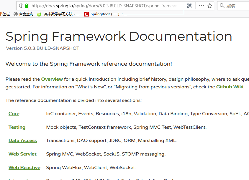Click the green secure-connection padlock icon
The height and width of the screenshot is (180, 249).
[x=27, y=6]
